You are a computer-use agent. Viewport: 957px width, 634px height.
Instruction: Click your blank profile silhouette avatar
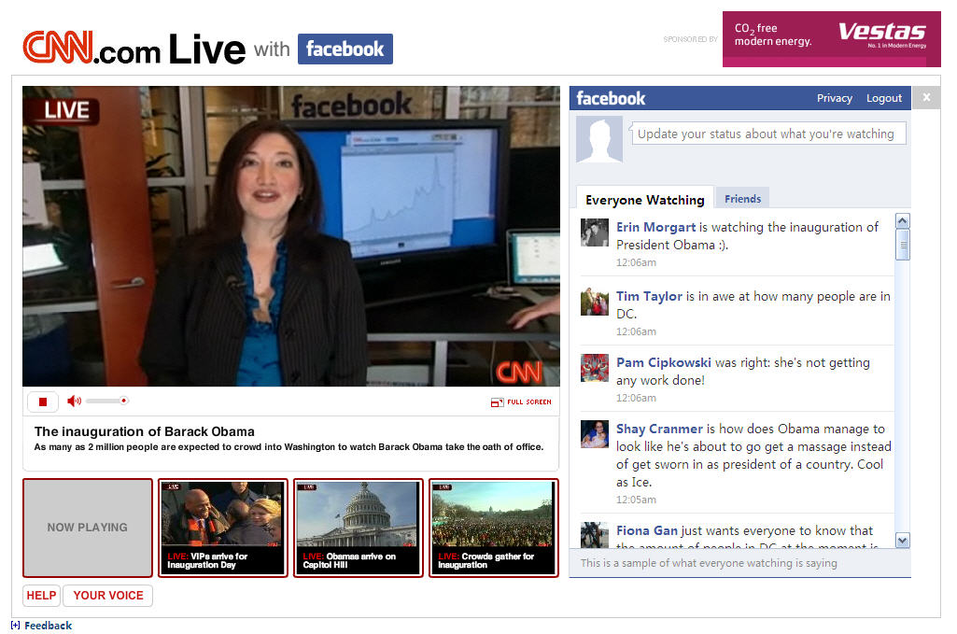tap(599, 139)
